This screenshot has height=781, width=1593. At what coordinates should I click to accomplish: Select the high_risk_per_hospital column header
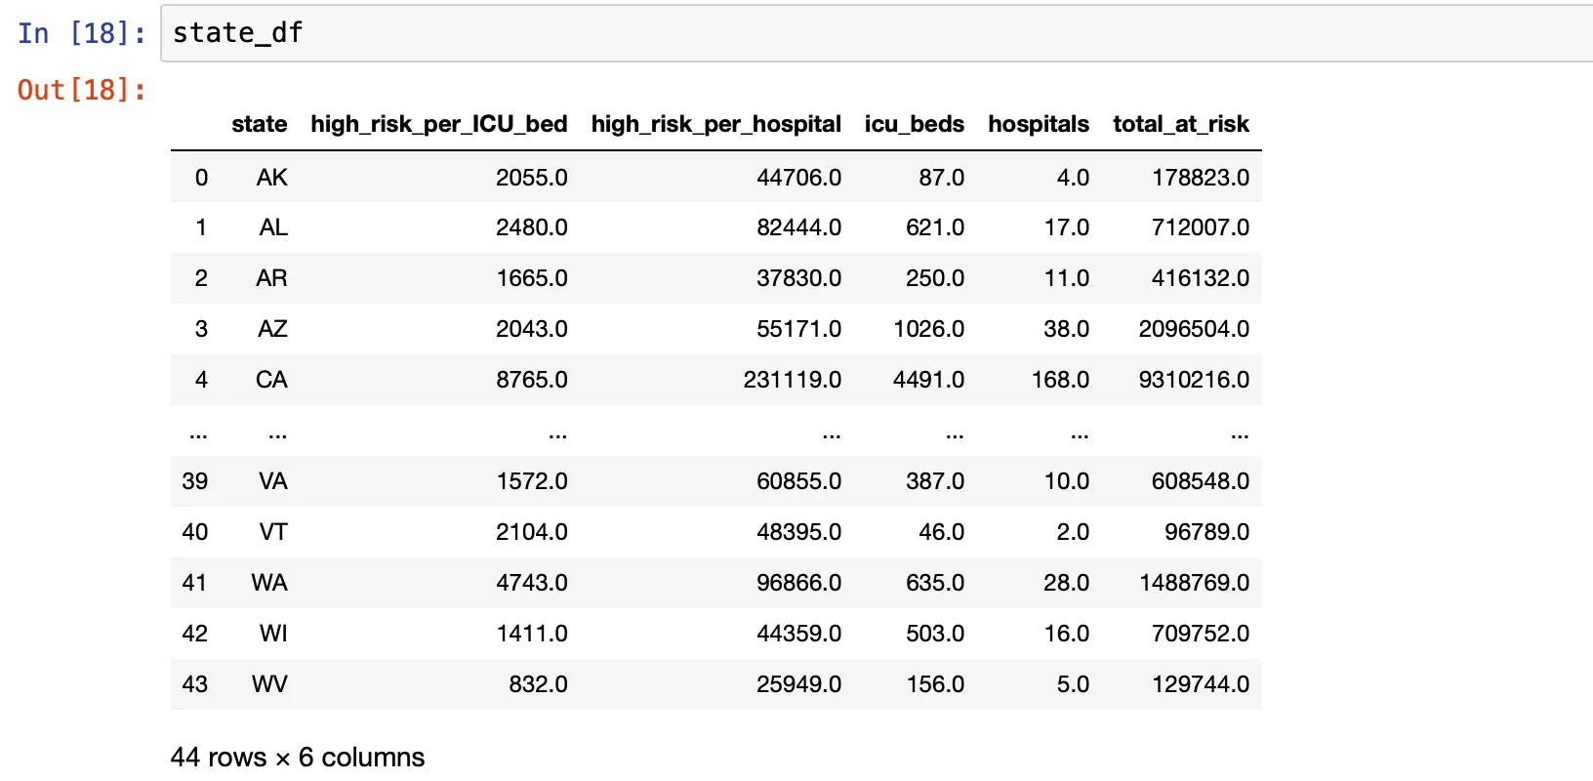(x=715, y=124)
